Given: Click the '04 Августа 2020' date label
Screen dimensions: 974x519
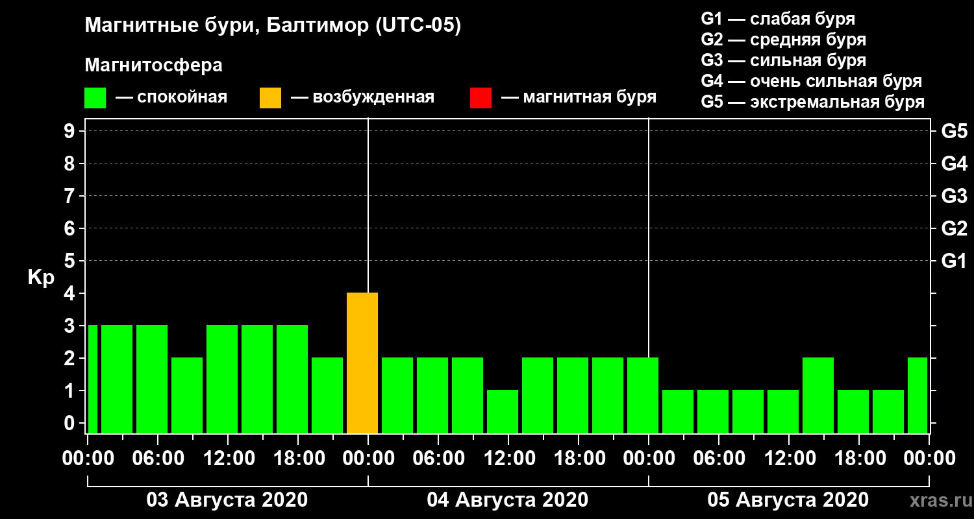Looking at the screenshot, I should [x=508, y=500].
